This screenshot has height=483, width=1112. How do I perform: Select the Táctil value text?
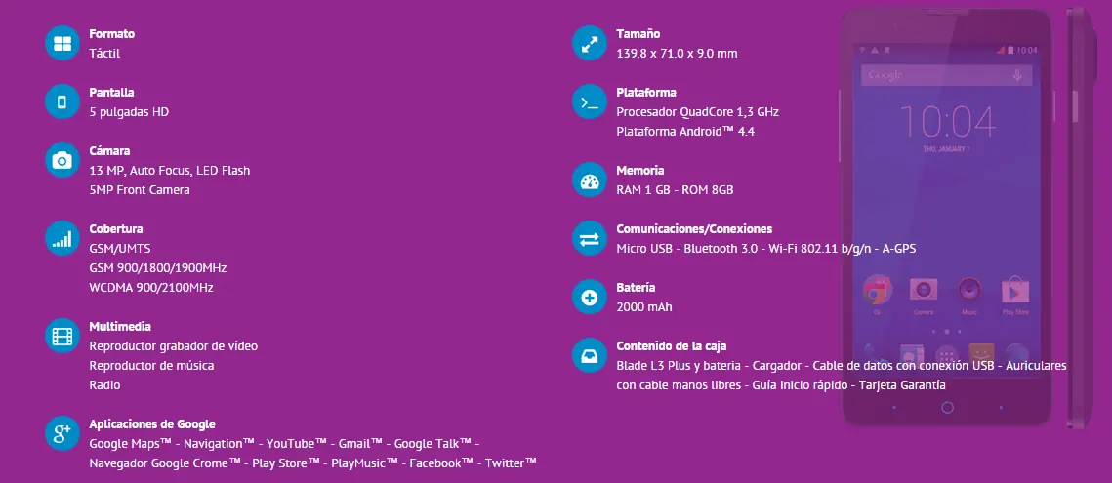pyautogui.click(x=105, y=54)
